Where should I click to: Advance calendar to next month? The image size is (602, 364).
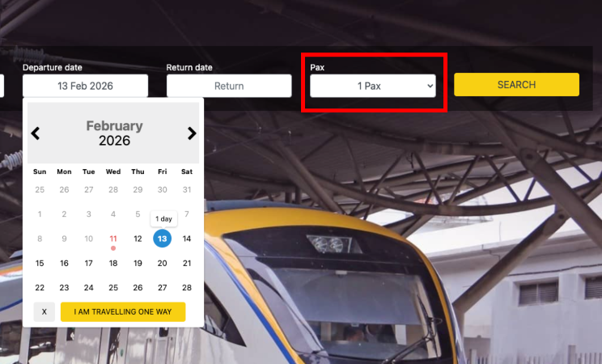pos(192,133)
